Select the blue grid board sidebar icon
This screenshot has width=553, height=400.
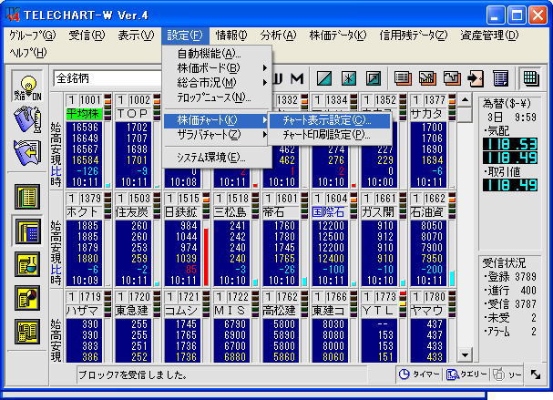[27, 231]
